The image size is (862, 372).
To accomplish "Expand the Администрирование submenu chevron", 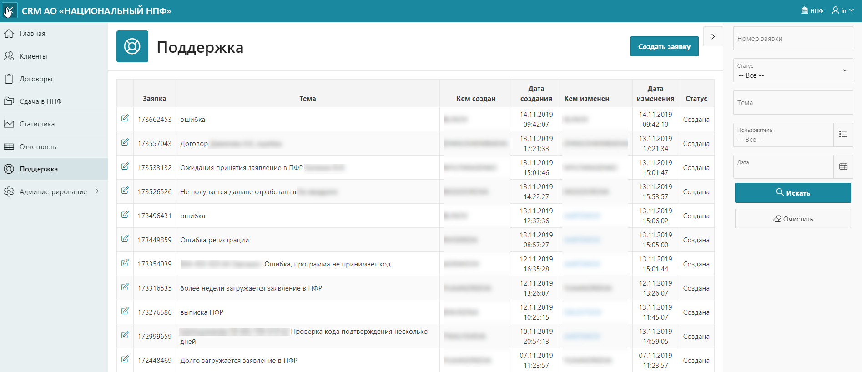I will point(97,191).
